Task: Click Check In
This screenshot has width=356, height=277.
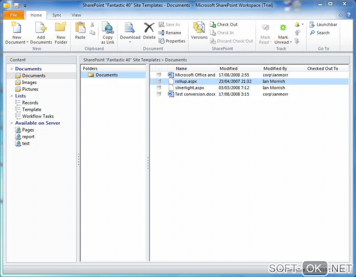Action: tap(222, 33)
